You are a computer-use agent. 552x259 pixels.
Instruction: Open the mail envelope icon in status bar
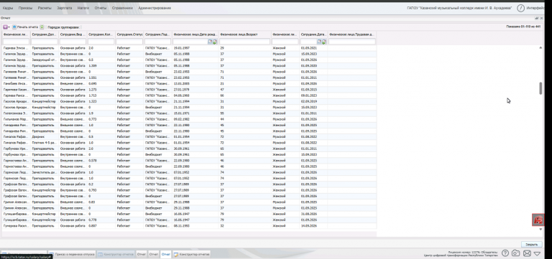(527, 253)
